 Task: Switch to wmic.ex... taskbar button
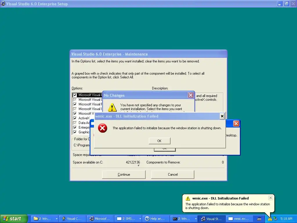coord(239,219)
